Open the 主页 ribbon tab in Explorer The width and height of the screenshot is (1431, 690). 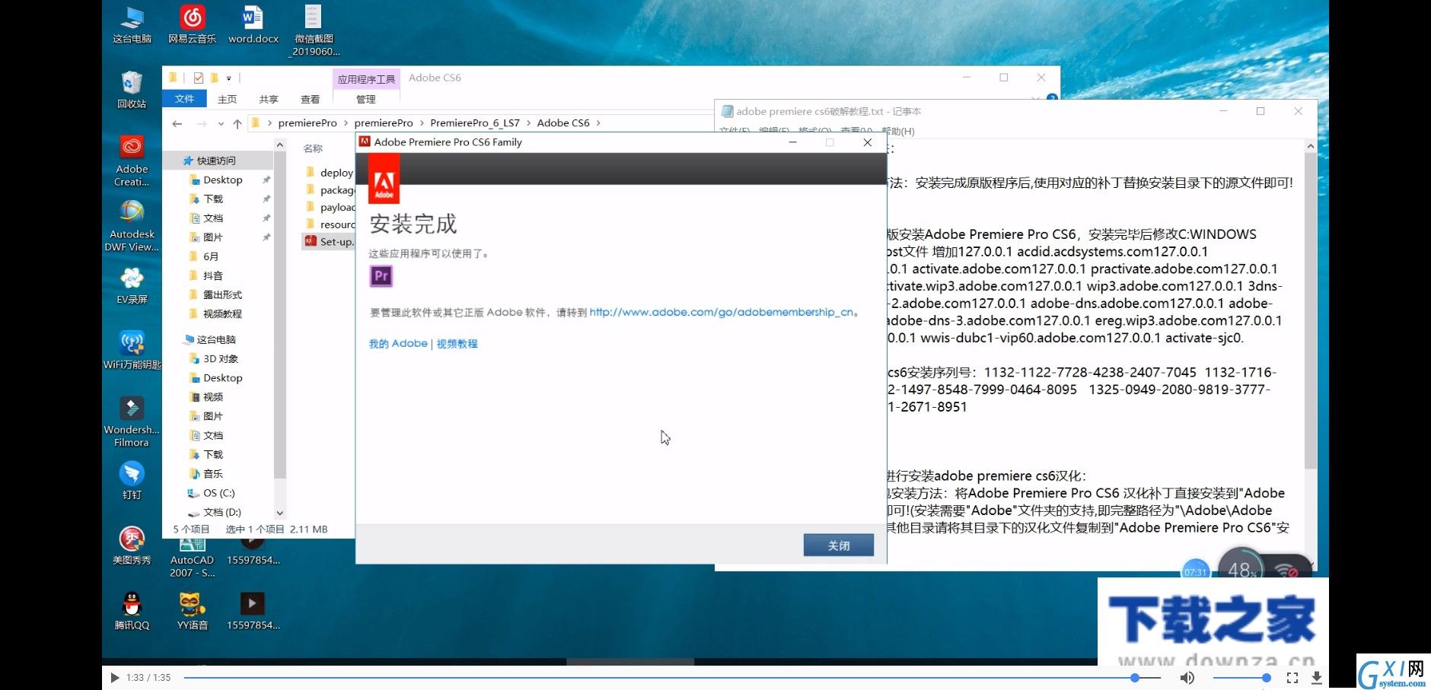227,99
